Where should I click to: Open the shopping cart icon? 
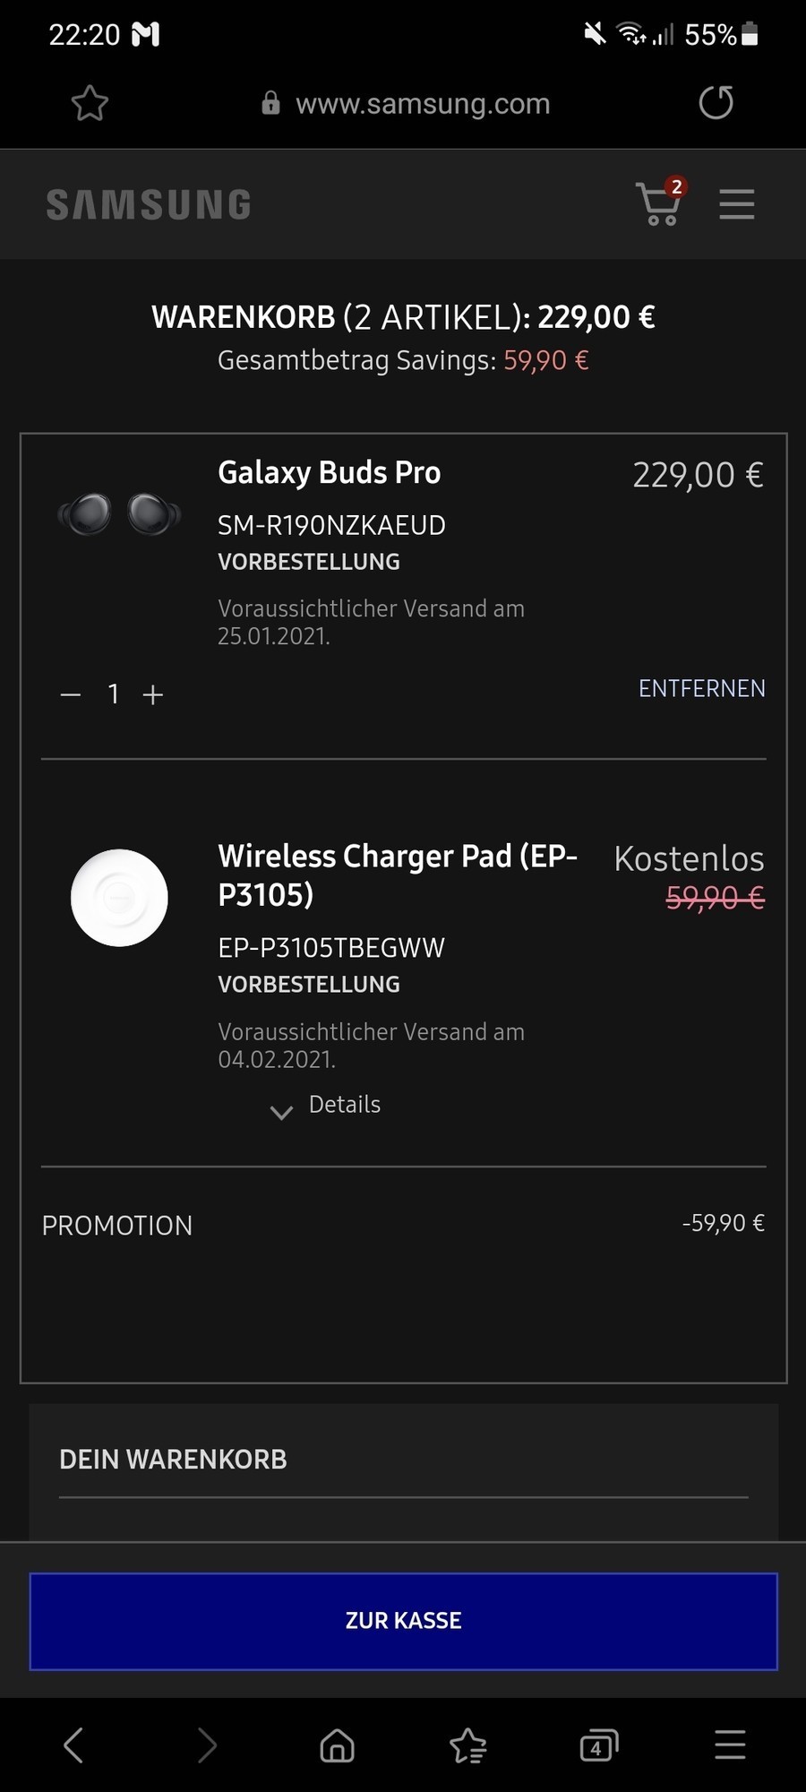(660, 203)
